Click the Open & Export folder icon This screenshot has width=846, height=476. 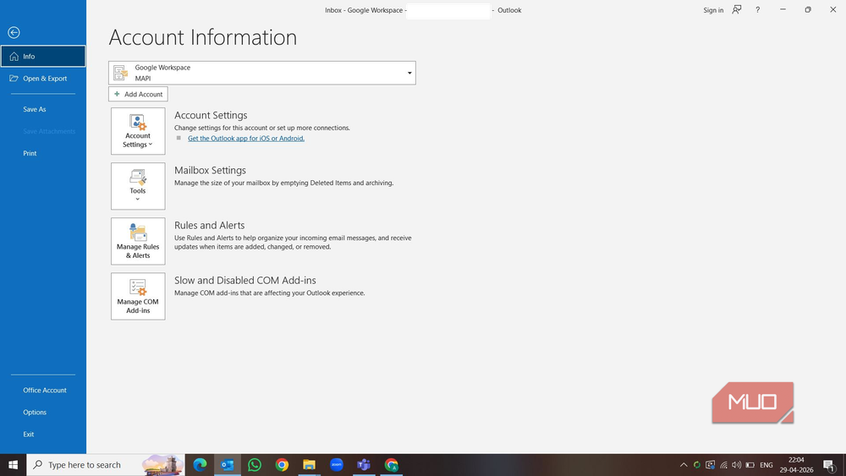point(14,78)
